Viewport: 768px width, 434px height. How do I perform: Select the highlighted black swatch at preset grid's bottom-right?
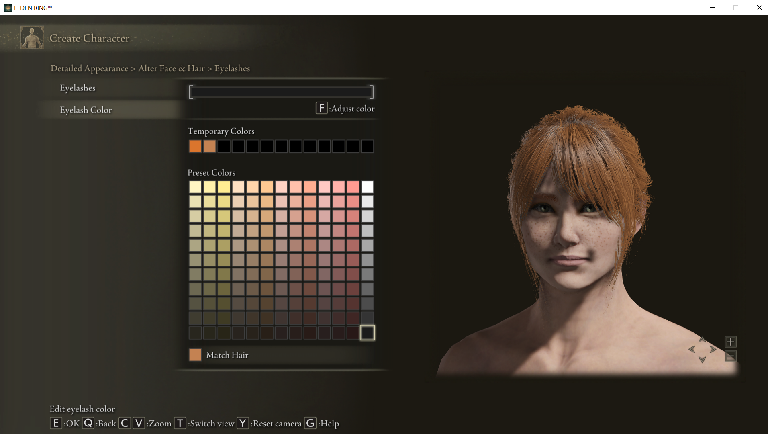tap(367, 333)
